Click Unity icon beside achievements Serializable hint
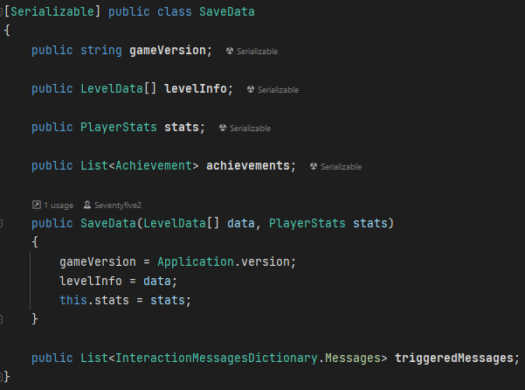 pos(314,166)
